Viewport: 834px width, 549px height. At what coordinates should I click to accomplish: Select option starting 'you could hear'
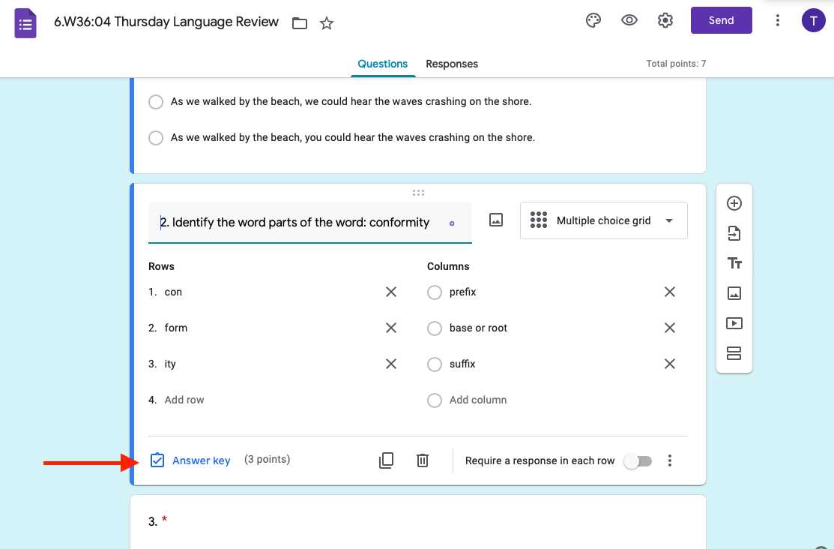[x=156, y=138]
